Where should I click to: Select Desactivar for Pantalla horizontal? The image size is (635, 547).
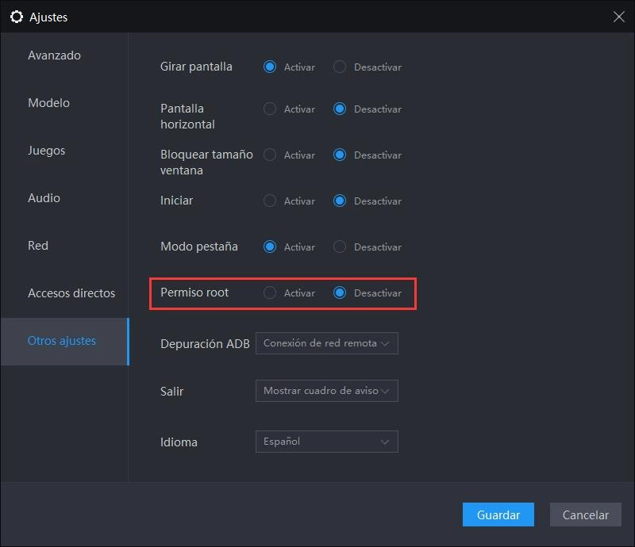[x=340, y=109]
